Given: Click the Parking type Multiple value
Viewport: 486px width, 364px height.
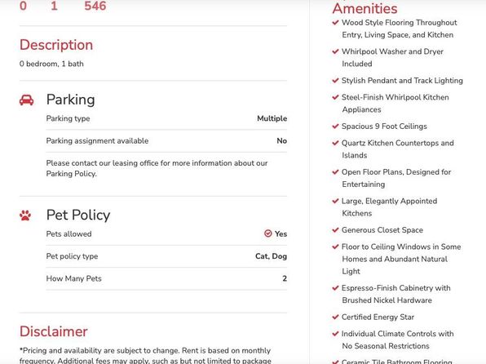Looking at the screenshot, I should click(272, 118).
